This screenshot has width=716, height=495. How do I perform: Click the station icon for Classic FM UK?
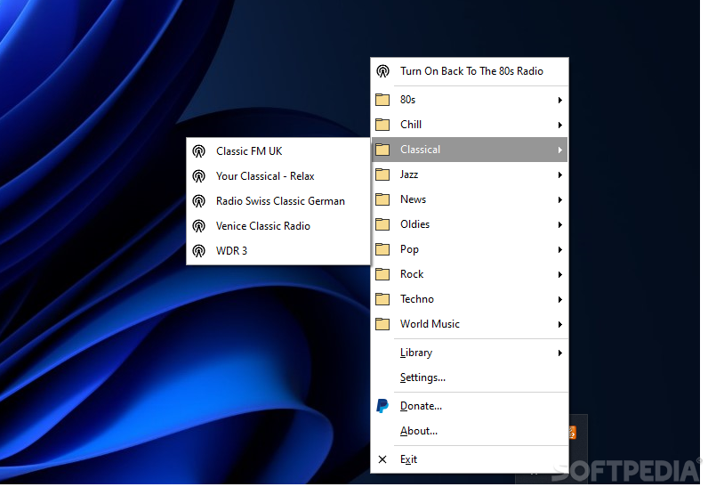198,151
